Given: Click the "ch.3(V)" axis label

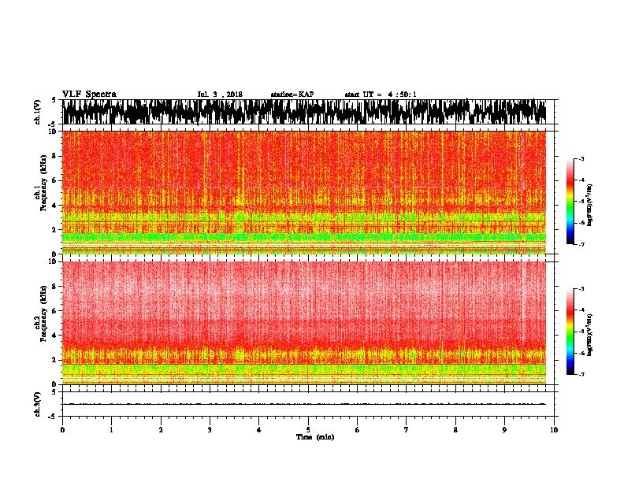Looking at the screenshot, I should [x=38, y=404].
